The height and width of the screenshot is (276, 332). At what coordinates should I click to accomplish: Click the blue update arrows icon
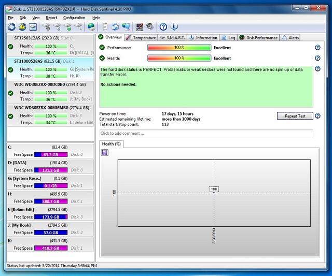point(115,27)
